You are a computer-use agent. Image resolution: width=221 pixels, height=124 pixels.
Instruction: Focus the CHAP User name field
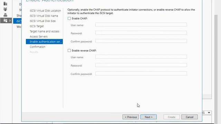pyautogui.click(x=141, y=24)
